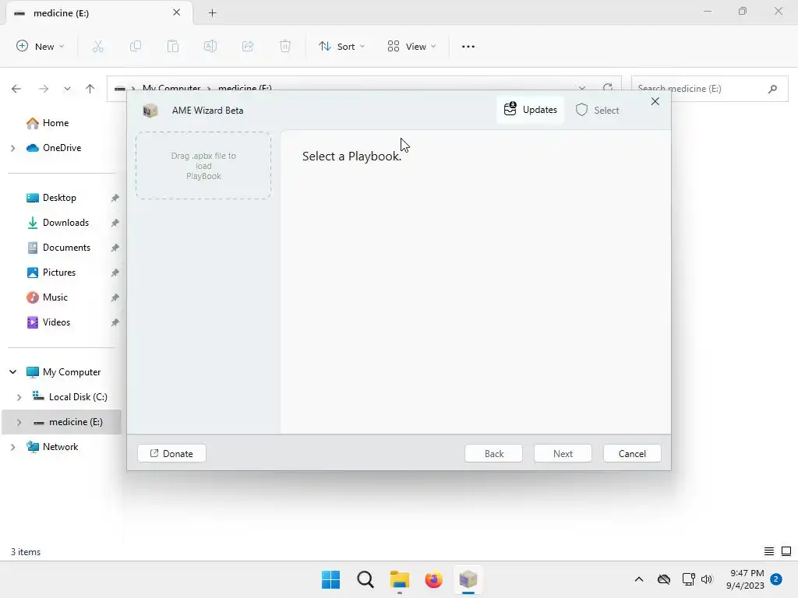Open taskbar Search
This screenshot has width=798, height=598.
pos(365,579)
